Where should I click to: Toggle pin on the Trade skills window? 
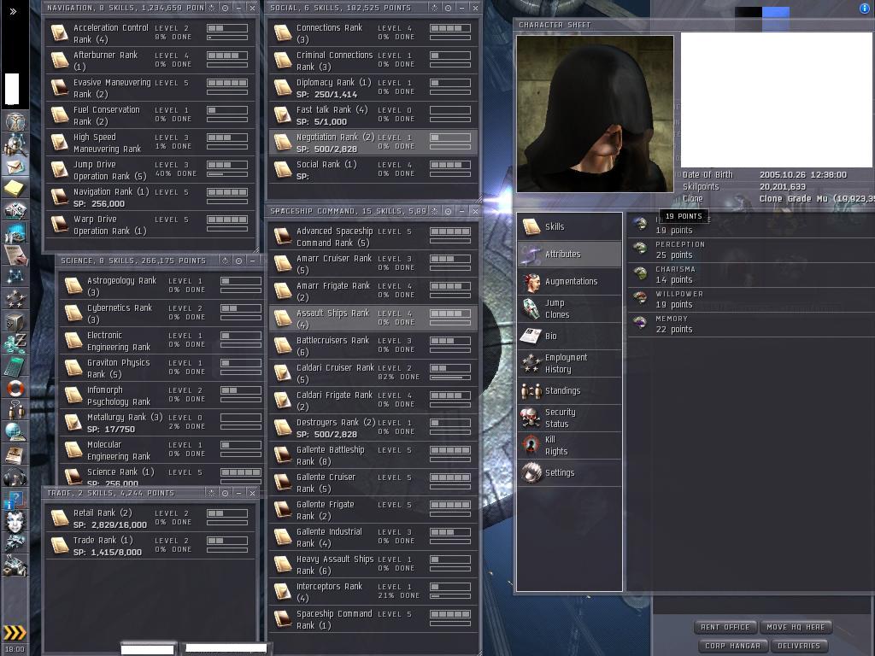point(212,493)
